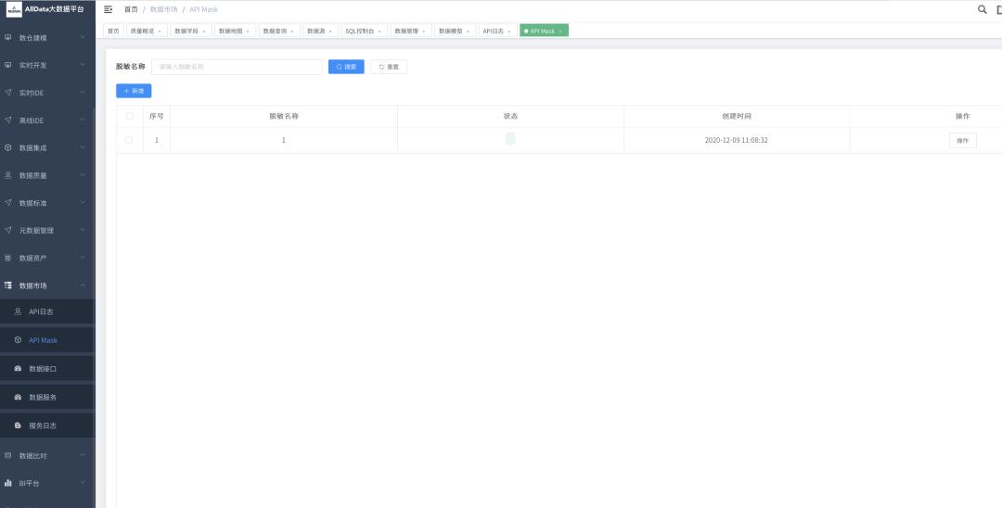Click the 序号 column header
The height and width of the screenshot is (508, 1002).
pyautogui.click(x=157, y=116)
